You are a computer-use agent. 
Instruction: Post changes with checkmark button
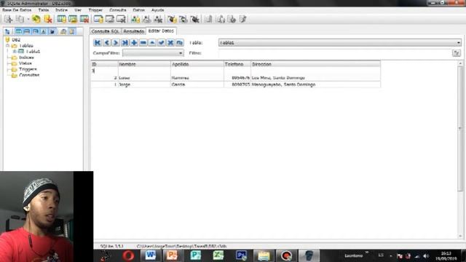point(161,43)
